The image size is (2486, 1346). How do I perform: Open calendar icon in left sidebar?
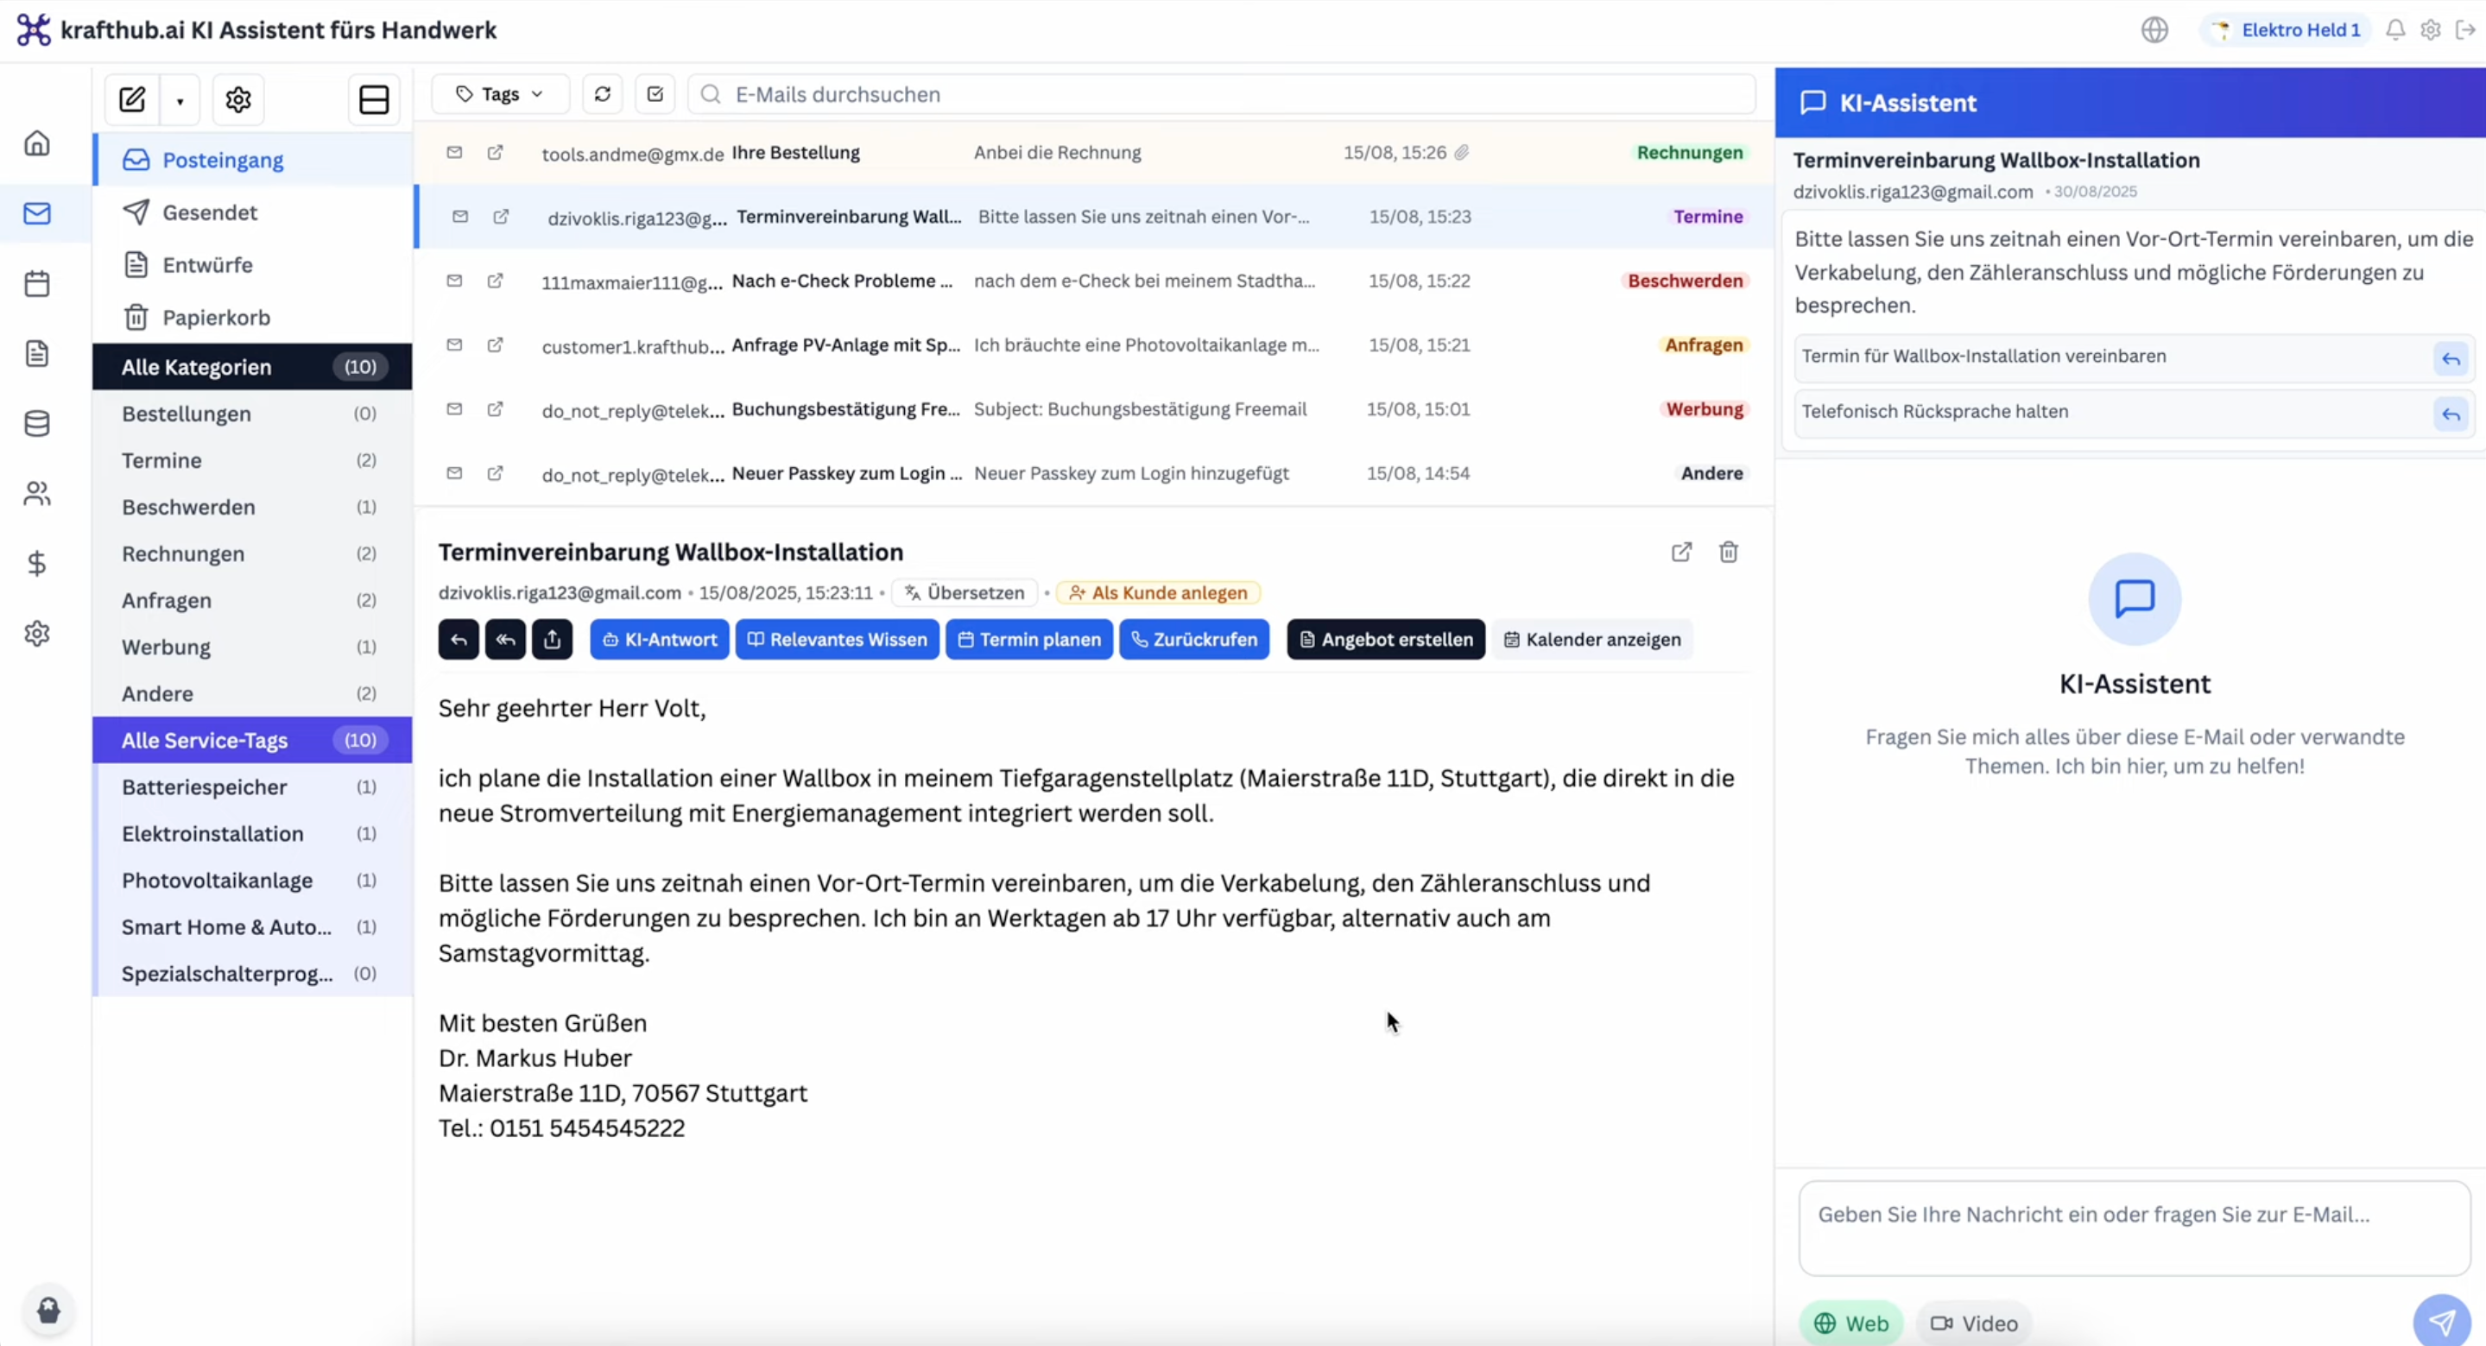(x=36, y=284)
